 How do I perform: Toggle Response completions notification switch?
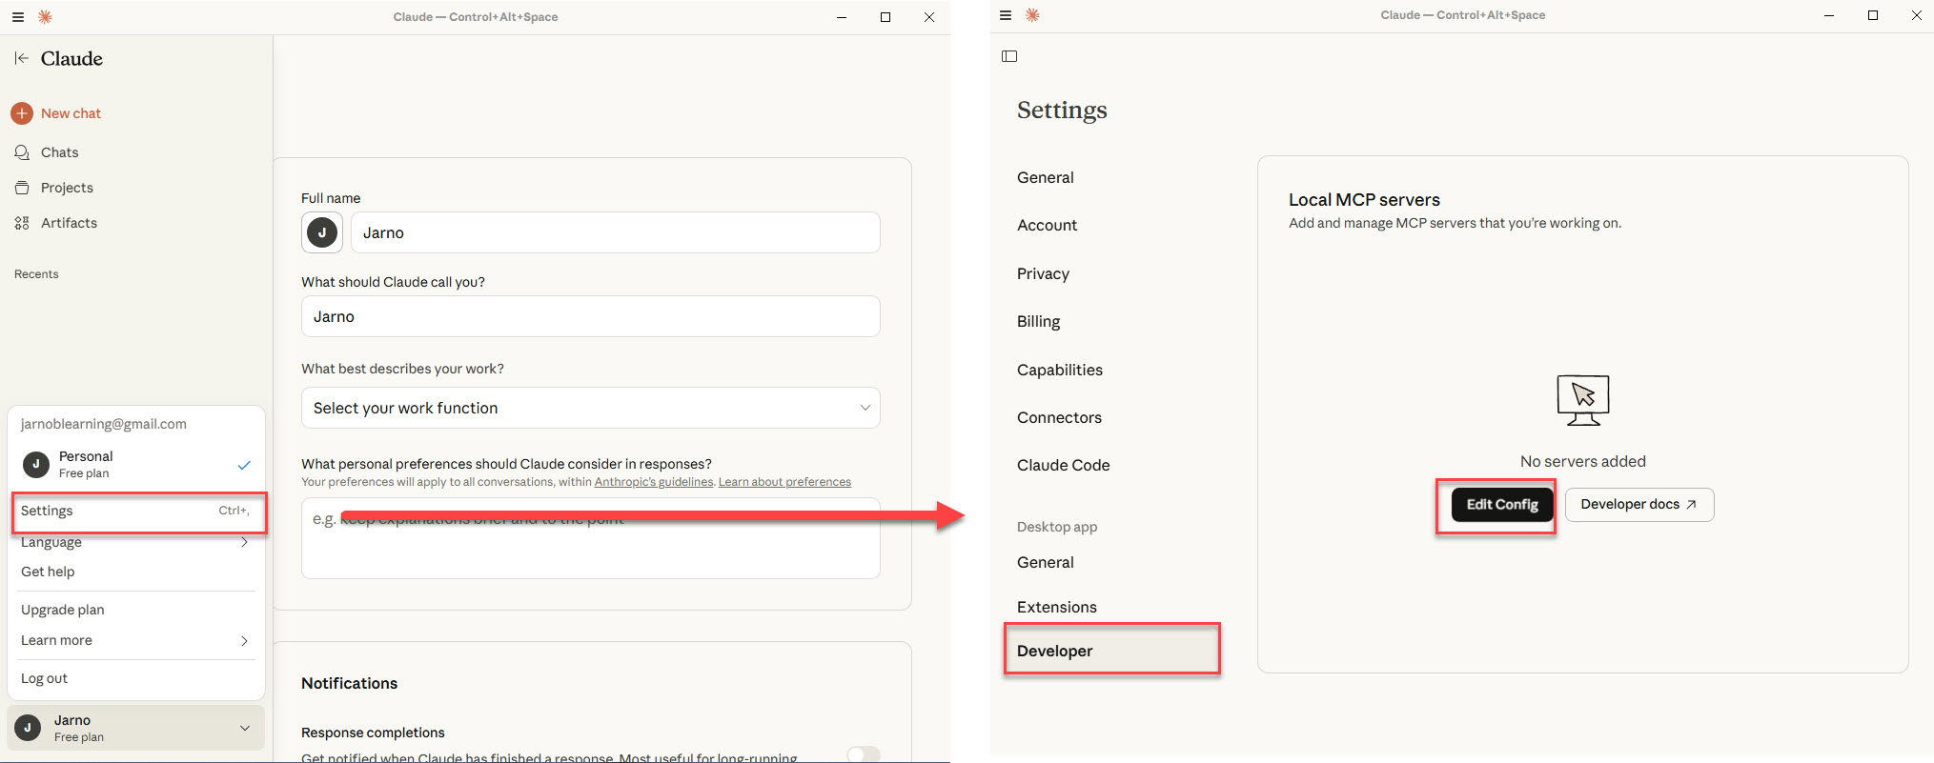pos(863,753)
